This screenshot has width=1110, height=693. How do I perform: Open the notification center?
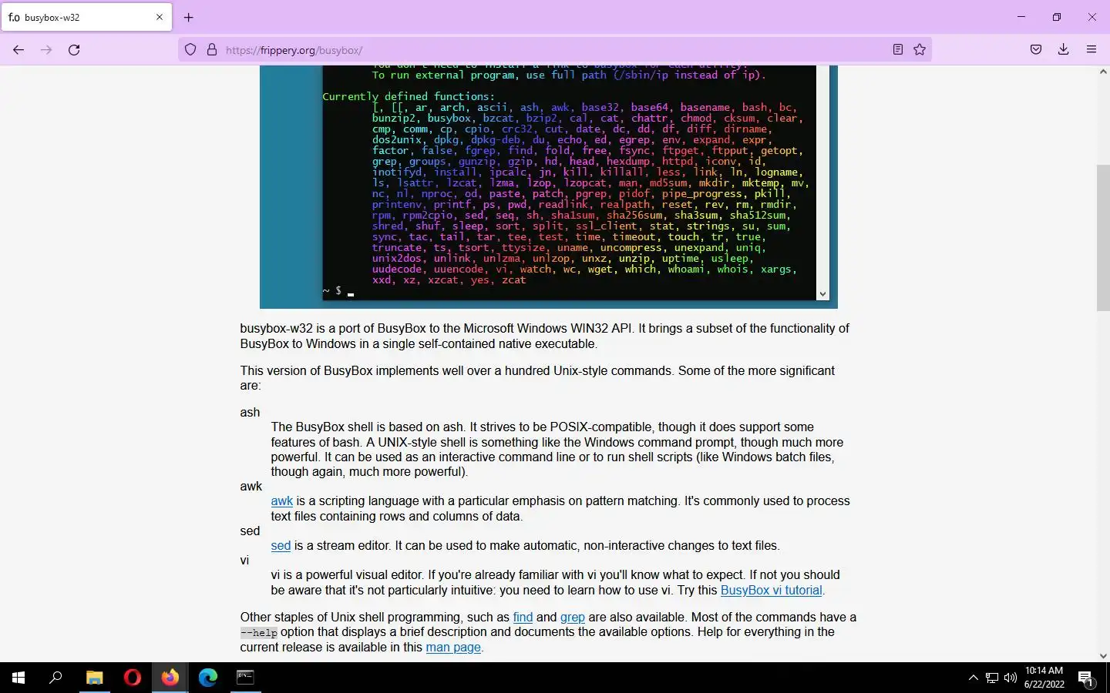tap(1086, 678)
